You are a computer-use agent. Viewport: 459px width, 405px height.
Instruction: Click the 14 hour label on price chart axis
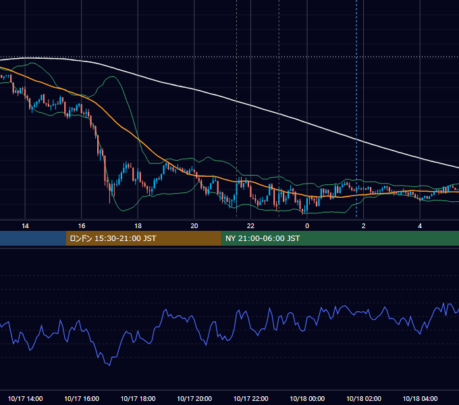pyautogui.click(x=25, y=226)
